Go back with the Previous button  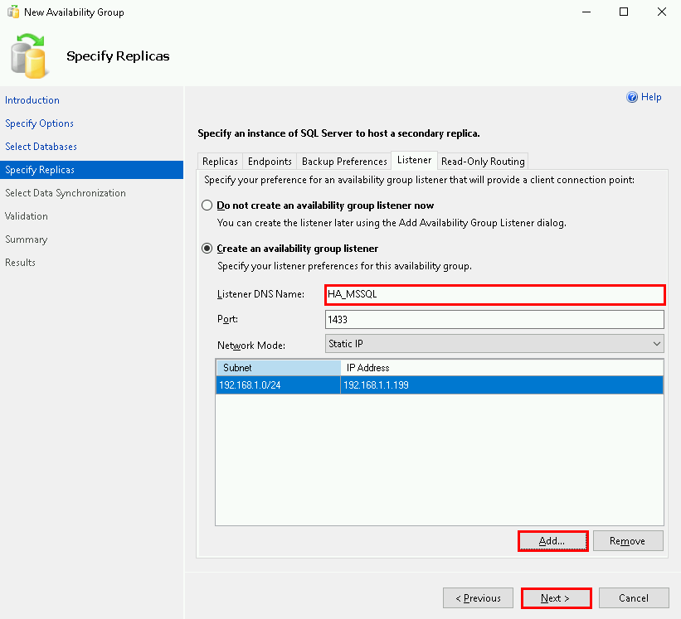coord(477,598)
